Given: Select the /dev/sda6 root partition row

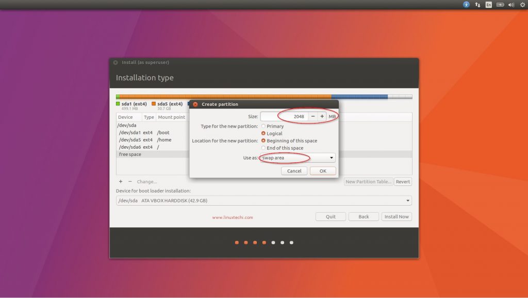Looking at the screenshot, I should (x=153, y=147).
